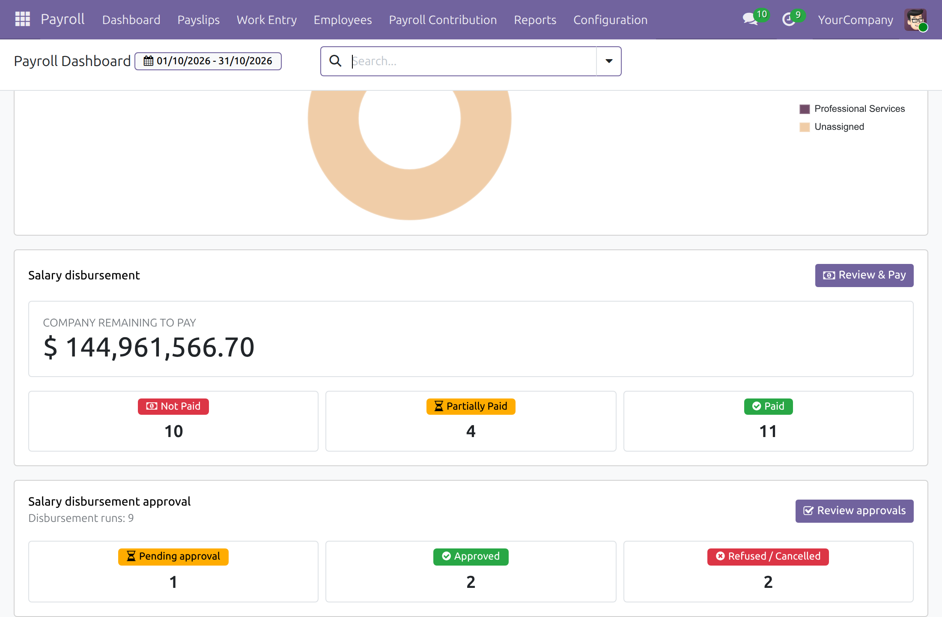The width and height of the screenshot is (942, 617).
Task: Click the Pending approval badge
Action: 173,557
